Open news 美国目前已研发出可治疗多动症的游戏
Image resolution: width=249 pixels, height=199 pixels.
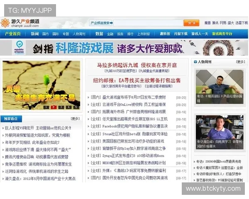coord(133,141)
